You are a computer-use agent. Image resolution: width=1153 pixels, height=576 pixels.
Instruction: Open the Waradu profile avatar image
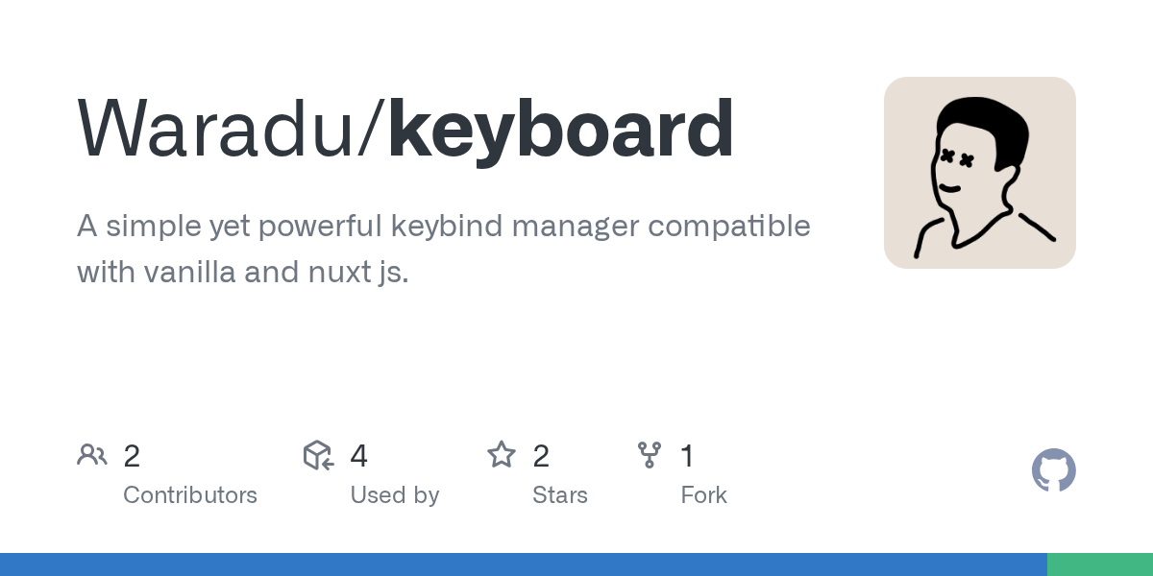coord(979,173)
